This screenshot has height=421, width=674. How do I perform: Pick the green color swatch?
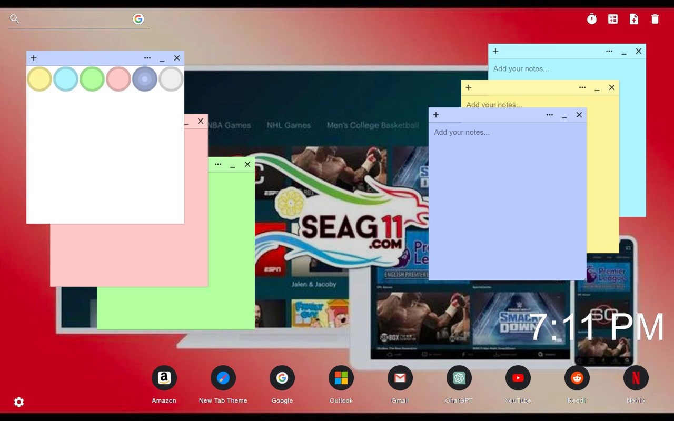point(92,79)
